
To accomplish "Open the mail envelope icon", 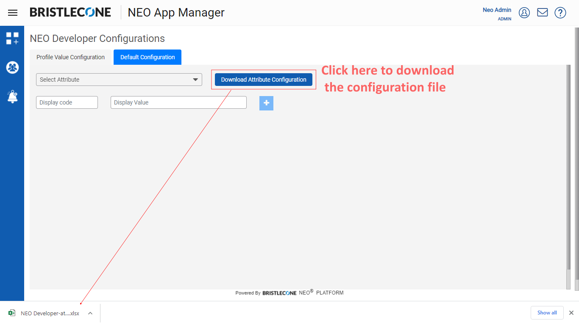I will [543, 13].
